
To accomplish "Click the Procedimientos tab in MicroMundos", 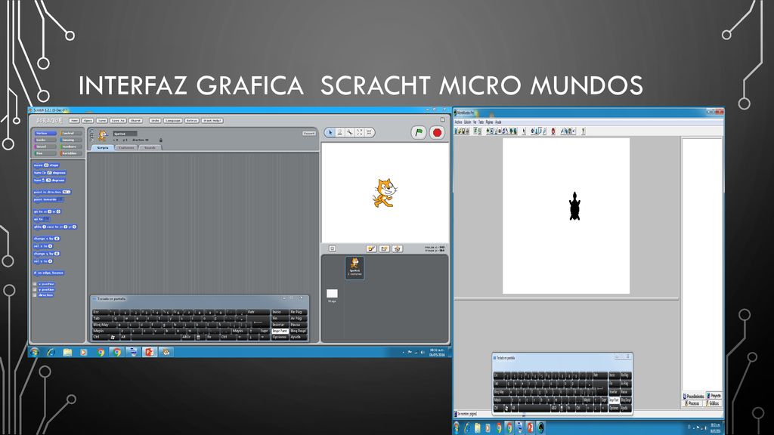I will tap(694, 396).
